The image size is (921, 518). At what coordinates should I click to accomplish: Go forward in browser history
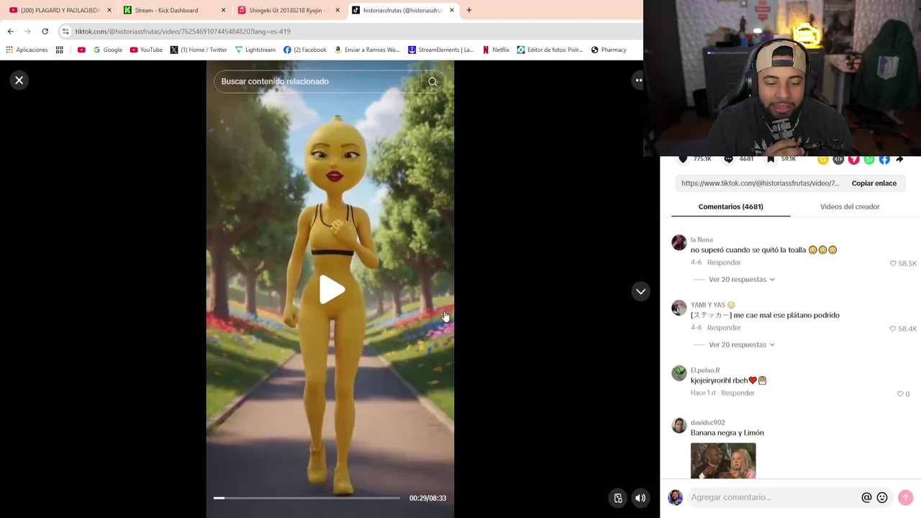click(27, 32)
